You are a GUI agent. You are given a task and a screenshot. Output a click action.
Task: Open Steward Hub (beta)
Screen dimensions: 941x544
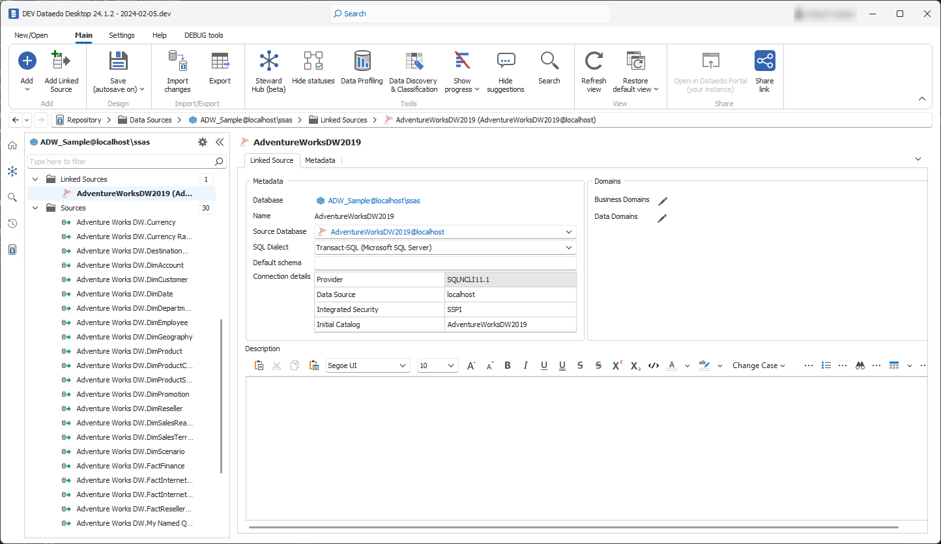pos(268,72)
